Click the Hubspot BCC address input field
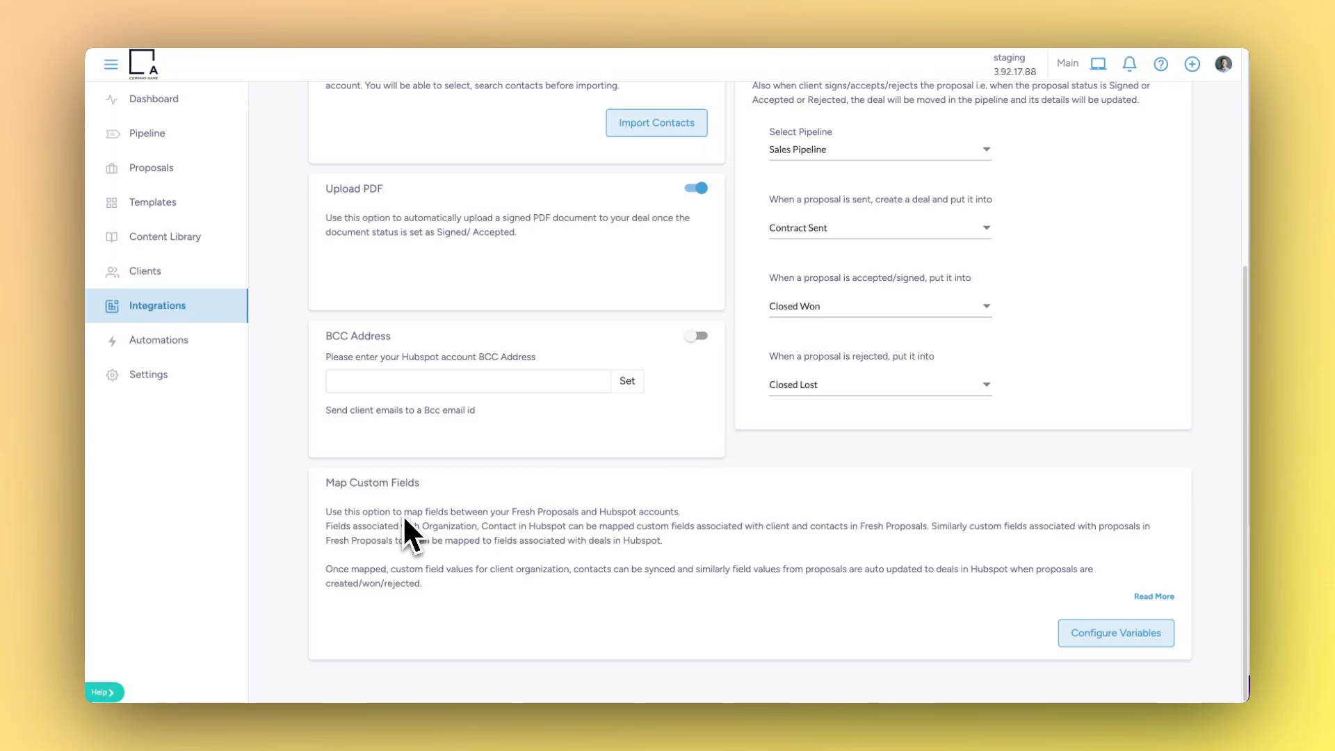 [x=468, y=381]
